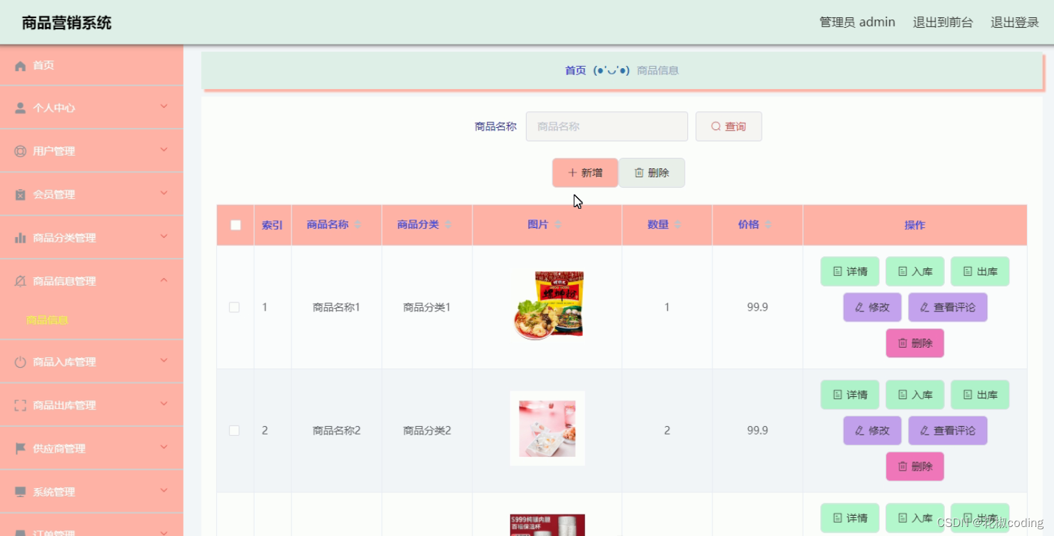1054x536 pixels.
Task: Open the 商品信息 submenu item
Action: click(46, 321)
